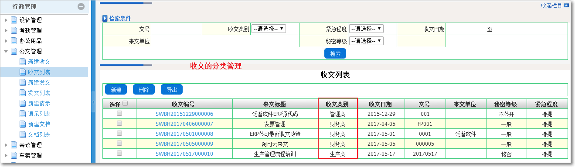
Task: Click the 收起栏目 link
Action: 551,5
